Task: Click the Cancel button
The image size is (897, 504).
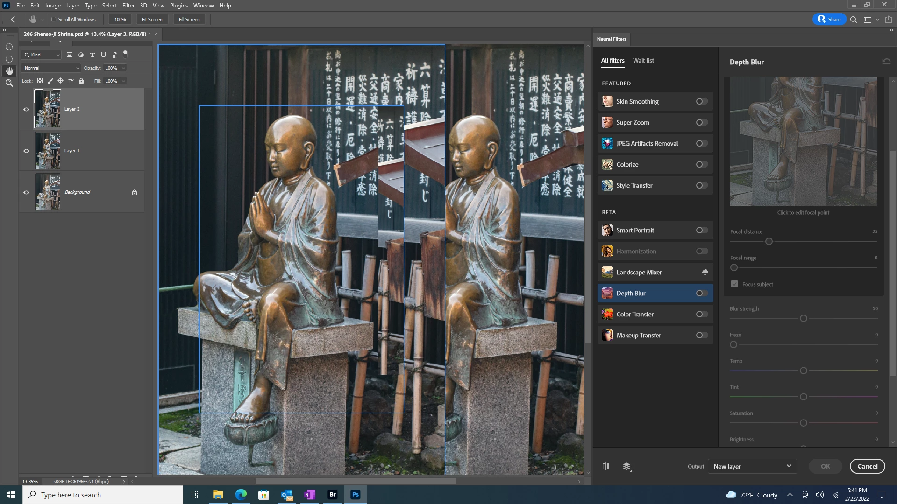Action: pos(867,466)
